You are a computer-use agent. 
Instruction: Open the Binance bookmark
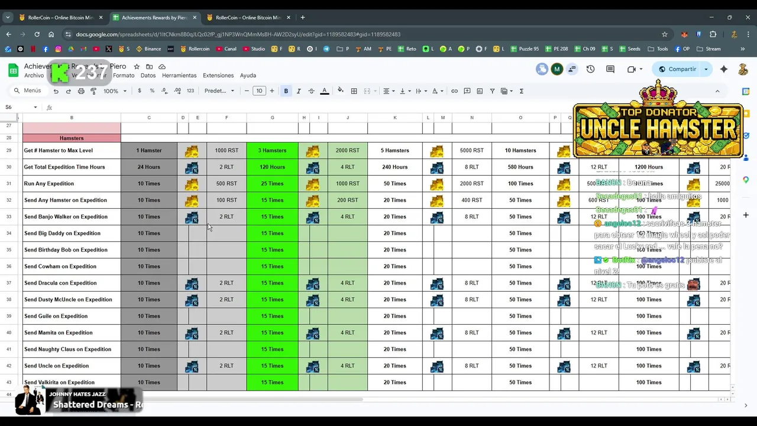click(148, 49)
